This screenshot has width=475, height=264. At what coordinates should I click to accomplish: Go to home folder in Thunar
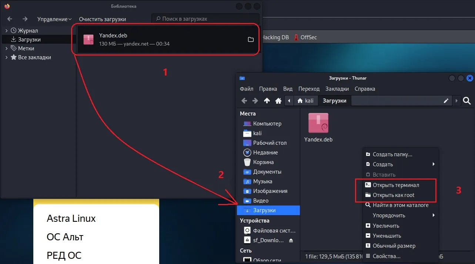(x=278, y=101)
